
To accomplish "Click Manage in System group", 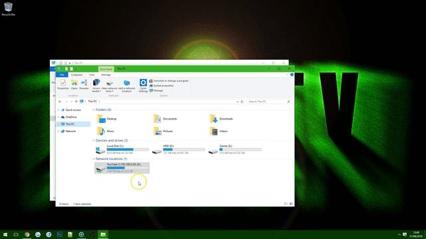I will pos(156,90).
